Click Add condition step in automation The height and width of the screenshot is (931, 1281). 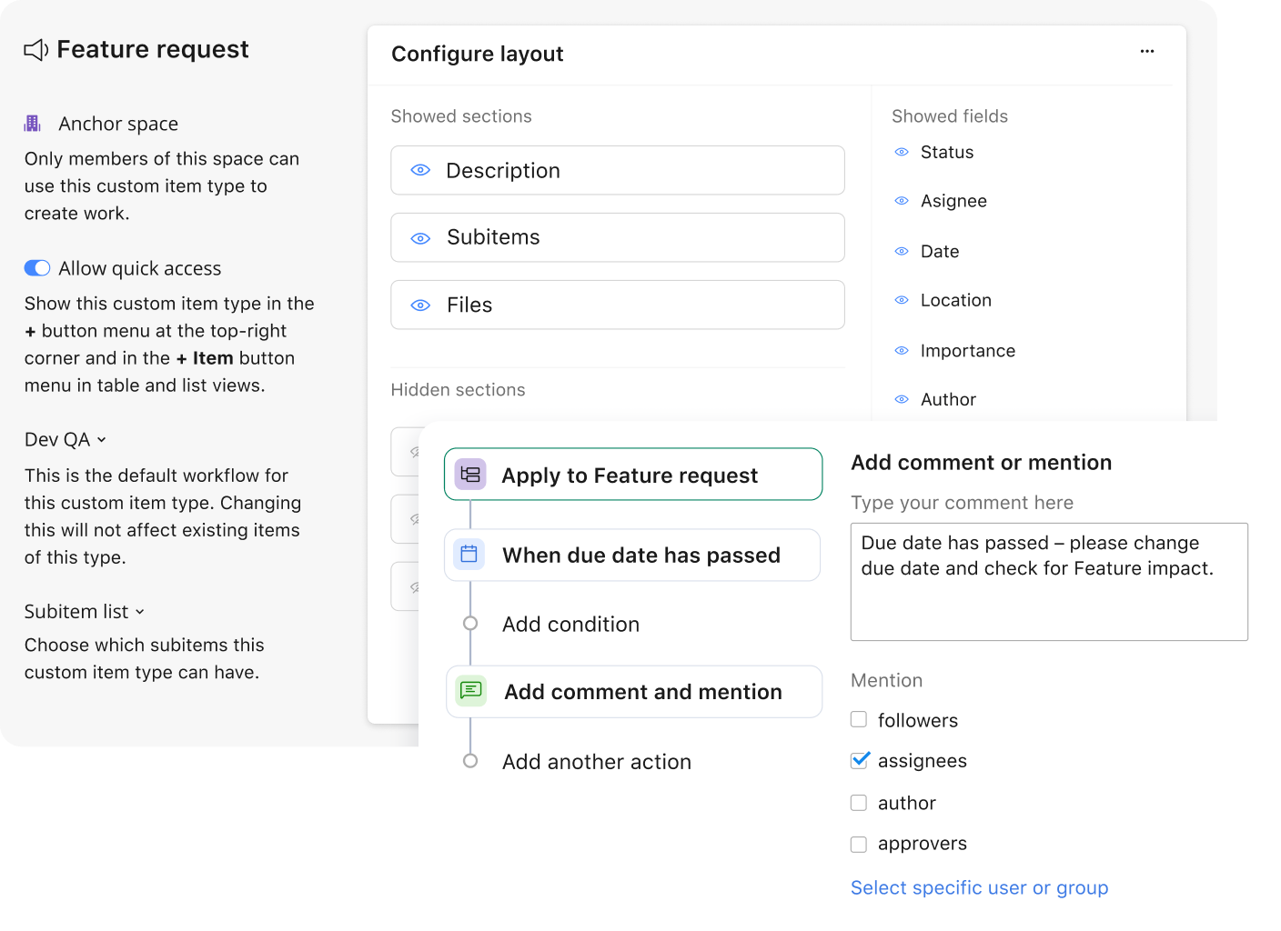570,624
